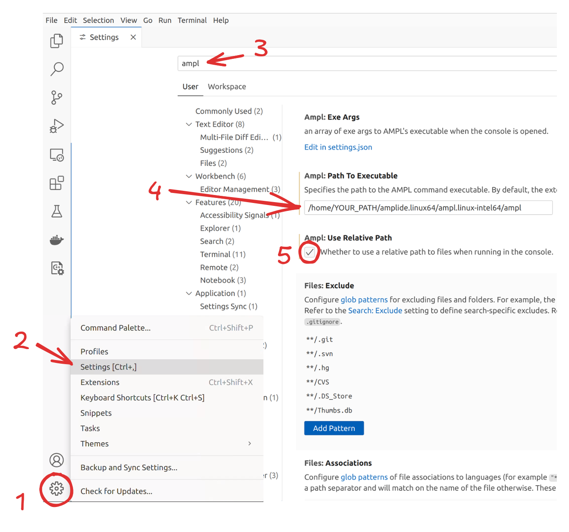Image resolution: width=569 pixels, height=532 pixels.
Task: Open the File menu
Action: click(x=51, y=20)
